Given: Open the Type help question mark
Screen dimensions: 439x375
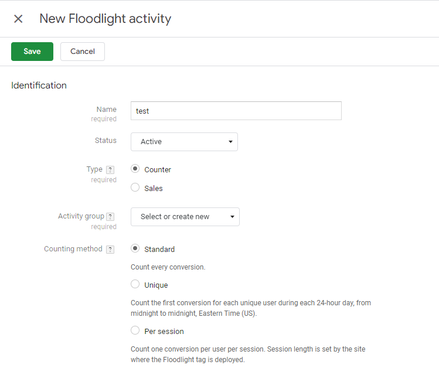Looking at the screenshot, I should (110, 170).
